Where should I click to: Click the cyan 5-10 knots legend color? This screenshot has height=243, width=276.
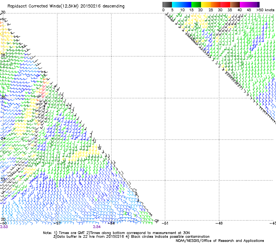pos(177,4)
